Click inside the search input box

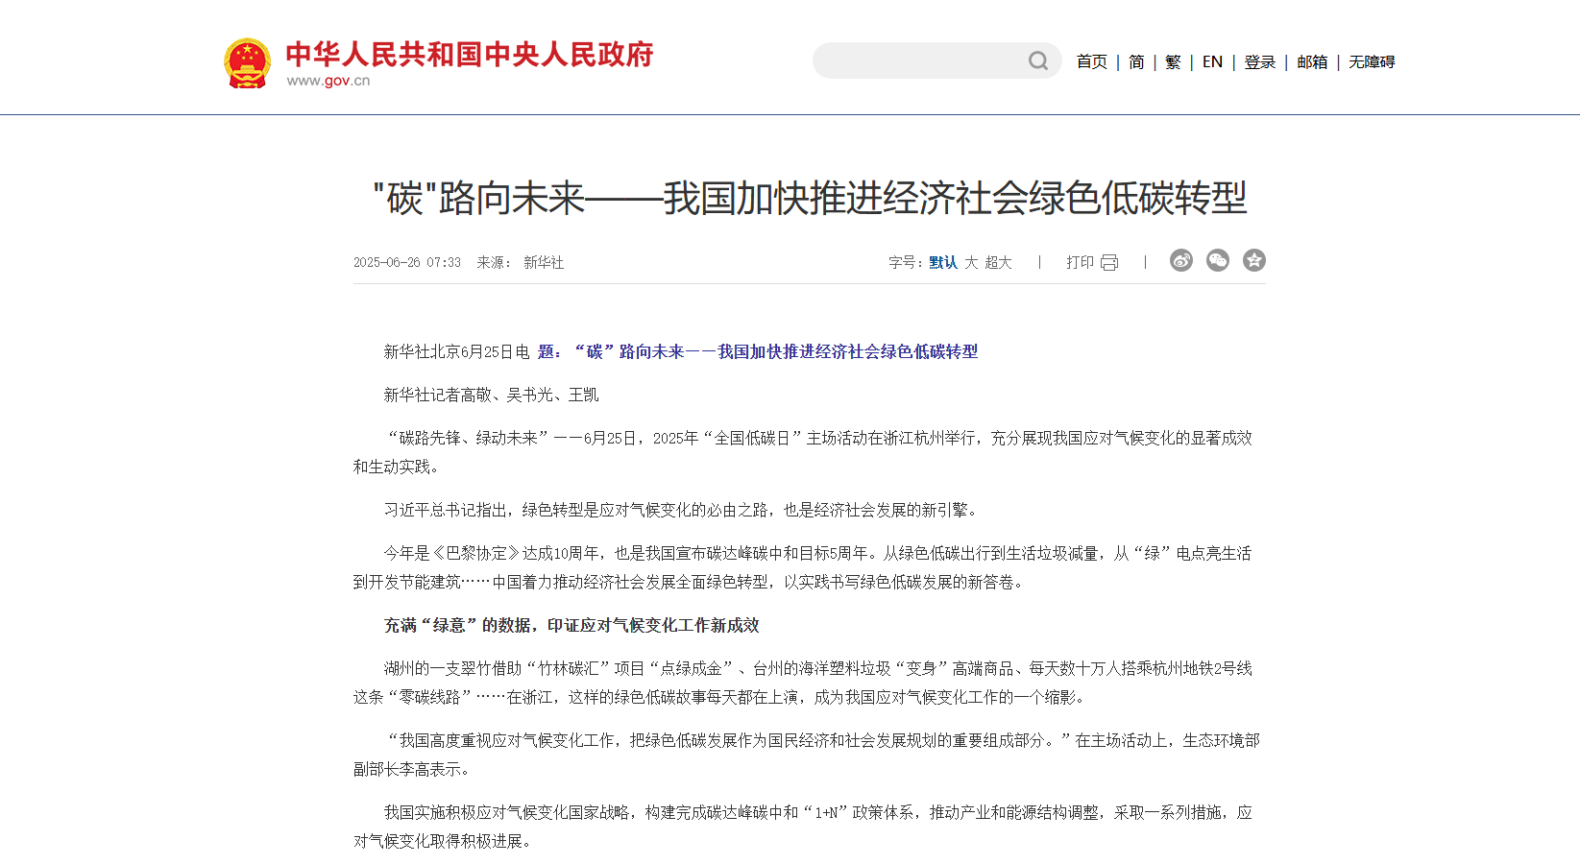[922, 60]
